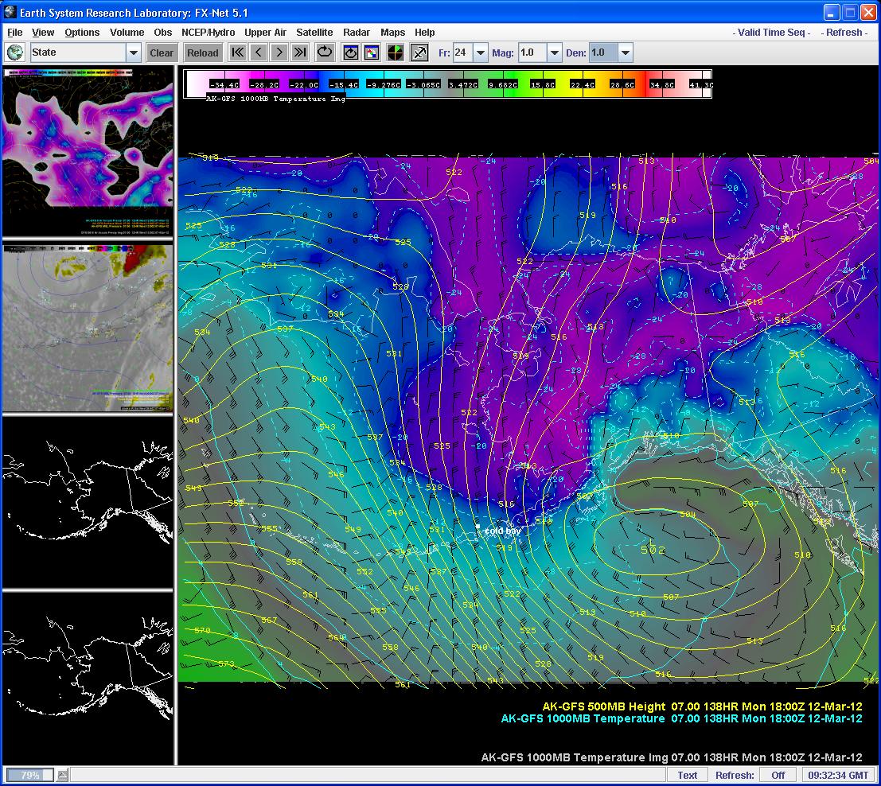
Task: Toggle frame looping with the loop icon
Action: 325,53
